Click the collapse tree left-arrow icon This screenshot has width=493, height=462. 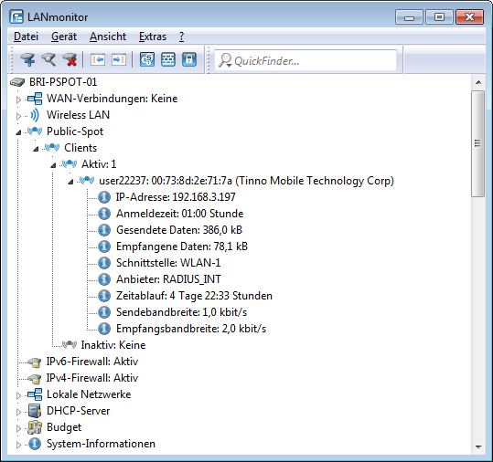pyautogui.click(x=98, y=59)
